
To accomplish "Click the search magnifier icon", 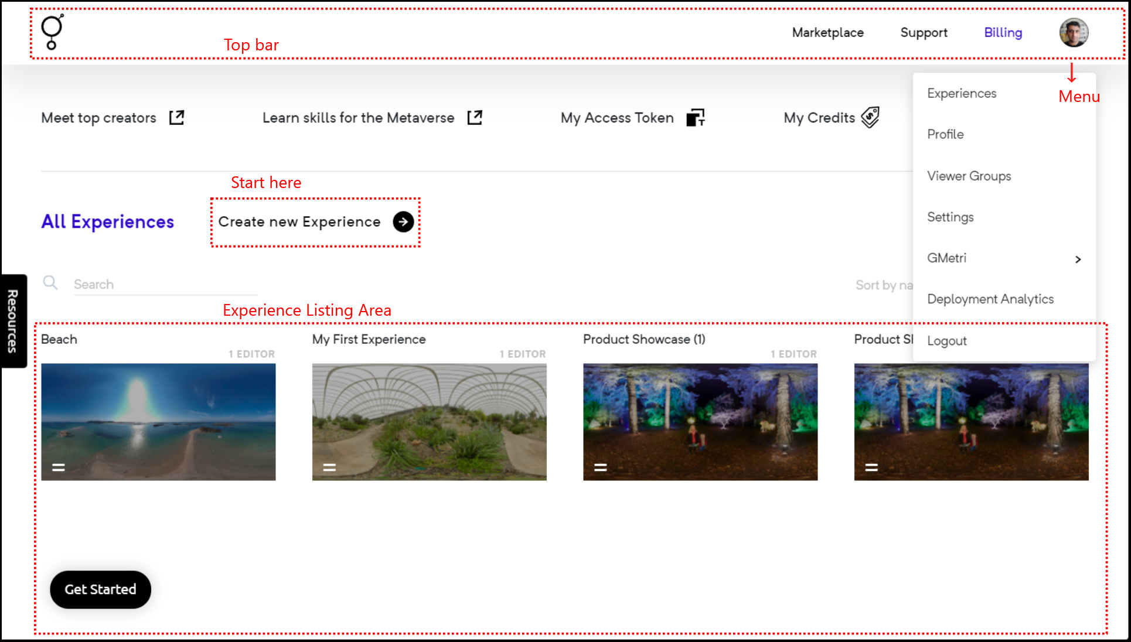I will (50, 283).
